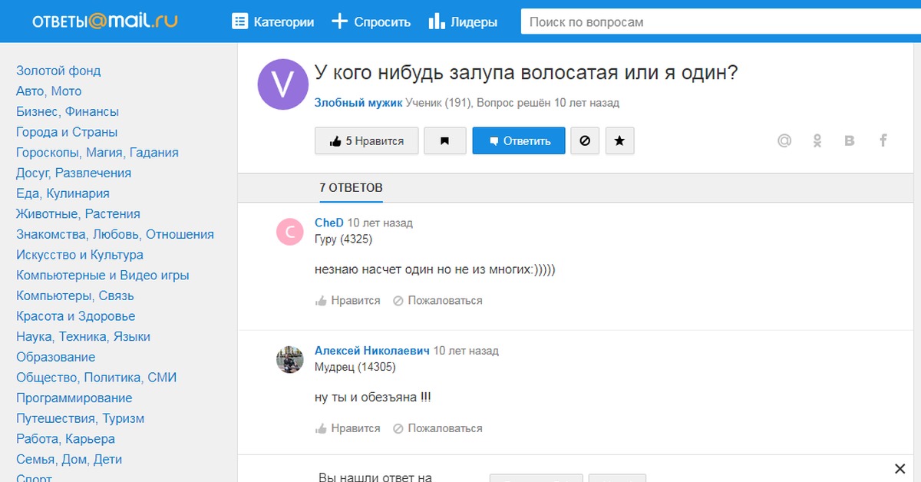Open the Спросить menu item
The height and width of the screenshot is (482, 921).
pyautogui.click(x=371, y=22)
